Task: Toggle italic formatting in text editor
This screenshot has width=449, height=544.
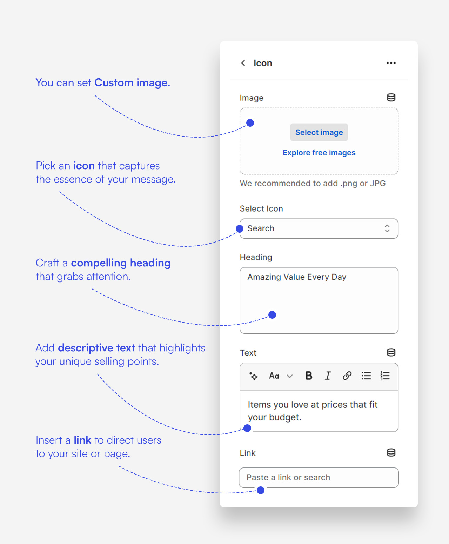Action: 328,376
